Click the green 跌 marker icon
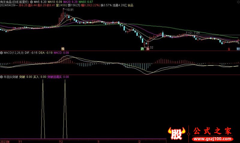The width and height of the screenshot is (240, 143). point(142,49)
